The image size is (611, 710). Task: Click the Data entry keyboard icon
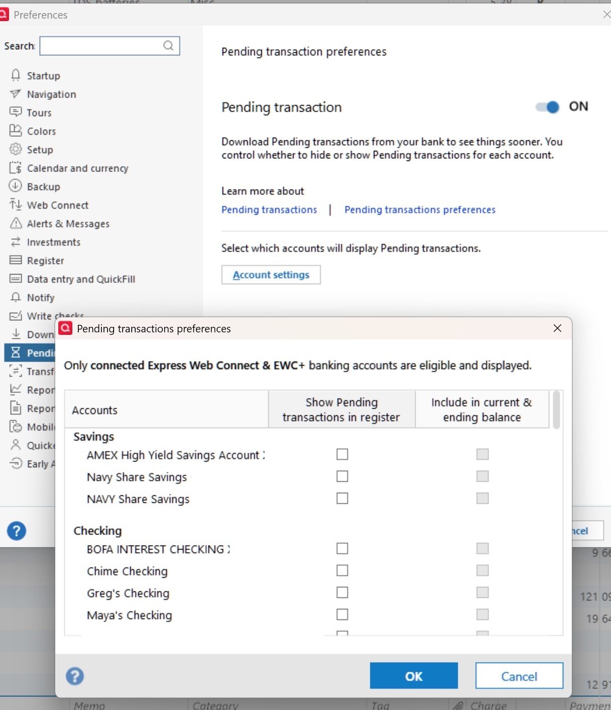point(16,279)
